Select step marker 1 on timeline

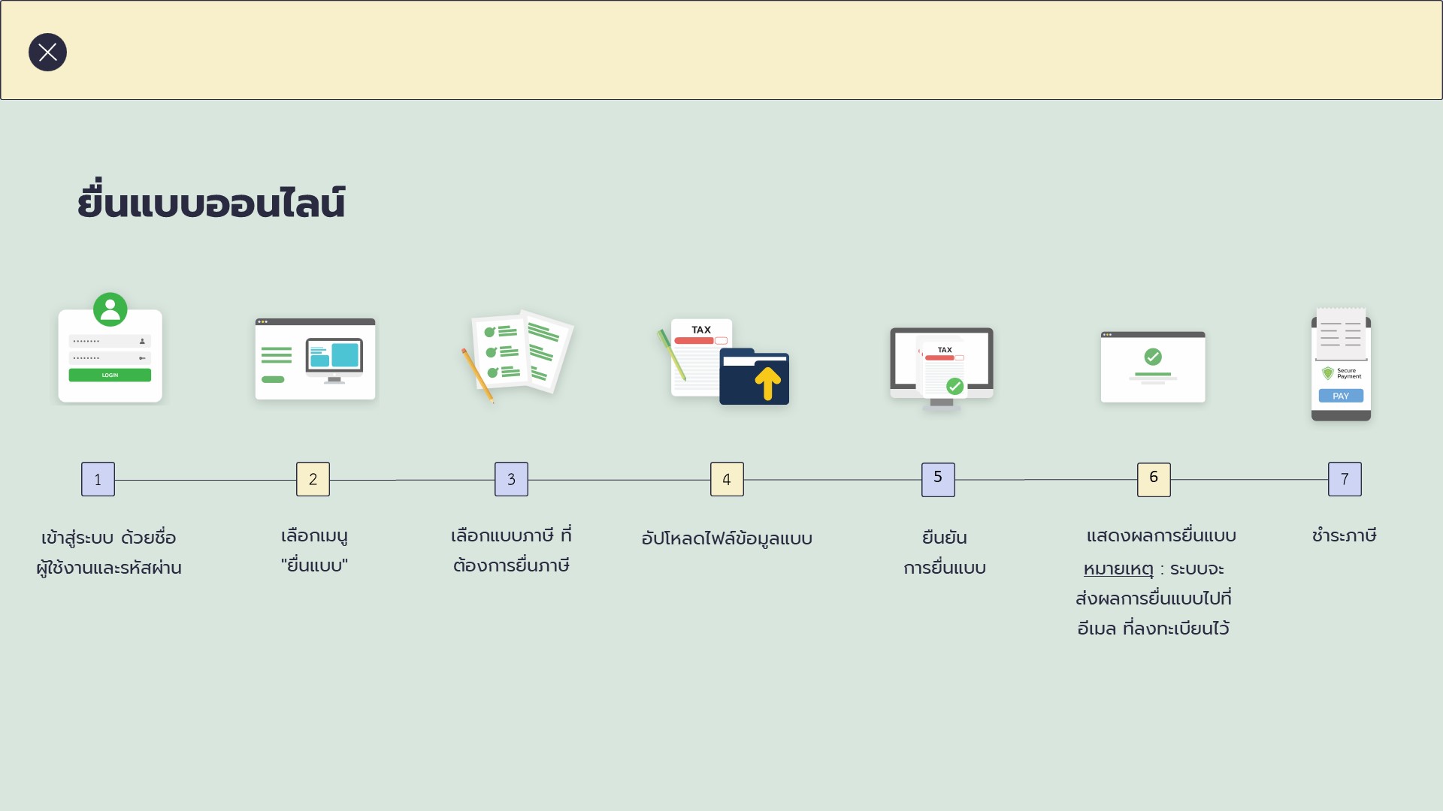(x=98, y=479)
